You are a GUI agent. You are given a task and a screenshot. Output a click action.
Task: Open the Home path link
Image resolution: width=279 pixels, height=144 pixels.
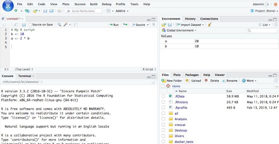176,86
